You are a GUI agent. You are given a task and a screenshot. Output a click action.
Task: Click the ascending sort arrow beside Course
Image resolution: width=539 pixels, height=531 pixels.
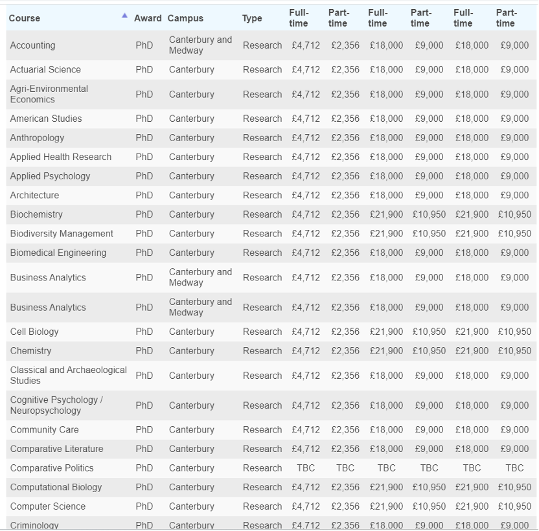tap(124, 16)
